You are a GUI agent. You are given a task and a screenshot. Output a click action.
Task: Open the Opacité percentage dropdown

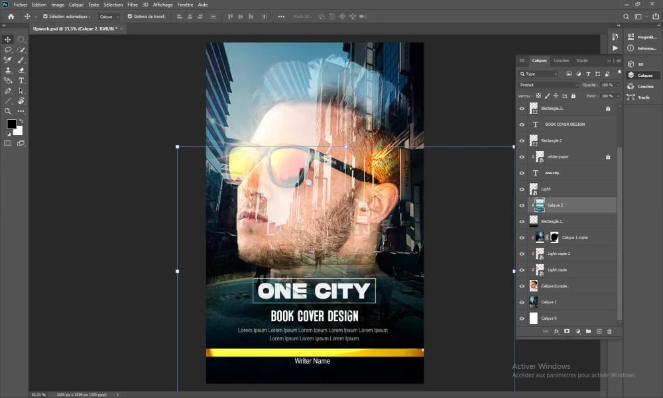click(x=617, y=85)
